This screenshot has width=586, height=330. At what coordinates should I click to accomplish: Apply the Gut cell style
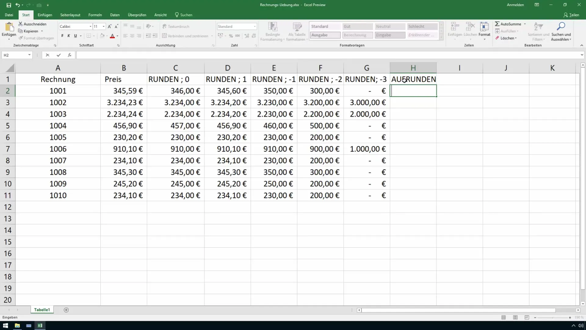click(357, 27)
